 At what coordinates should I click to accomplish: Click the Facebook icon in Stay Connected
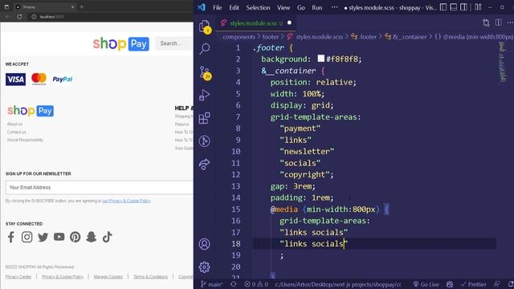pos(10,237)
